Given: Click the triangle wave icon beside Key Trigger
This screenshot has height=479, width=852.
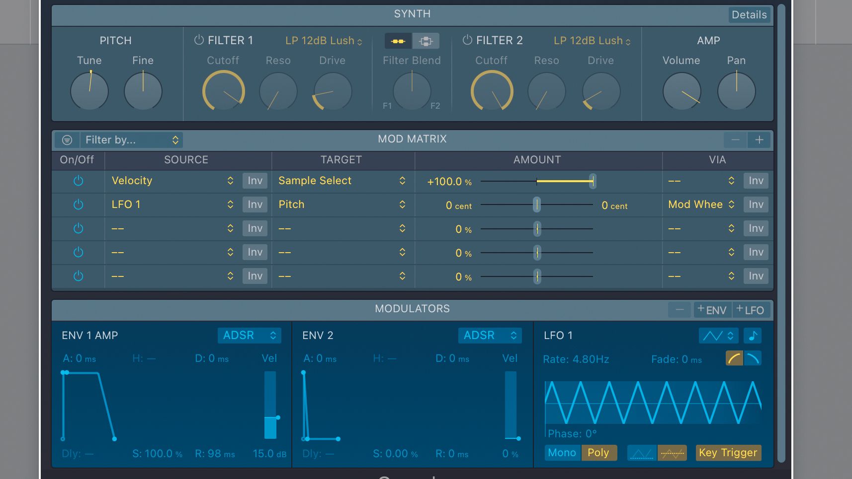Looking at the screenshot, I should coord(641,452).
